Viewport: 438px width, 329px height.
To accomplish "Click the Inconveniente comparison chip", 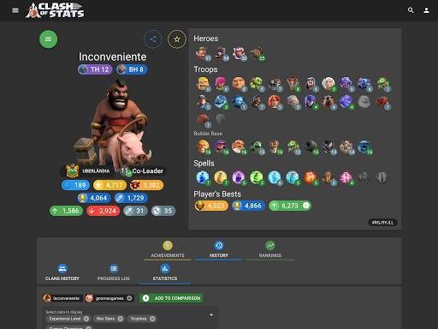I will (62, 298).
